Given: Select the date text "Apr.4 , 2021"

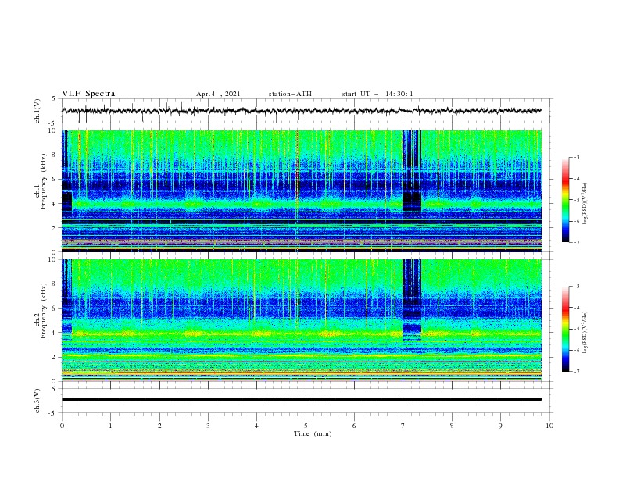Looking at the screenshot, I should pyautogui.click(x=218, y=94).
